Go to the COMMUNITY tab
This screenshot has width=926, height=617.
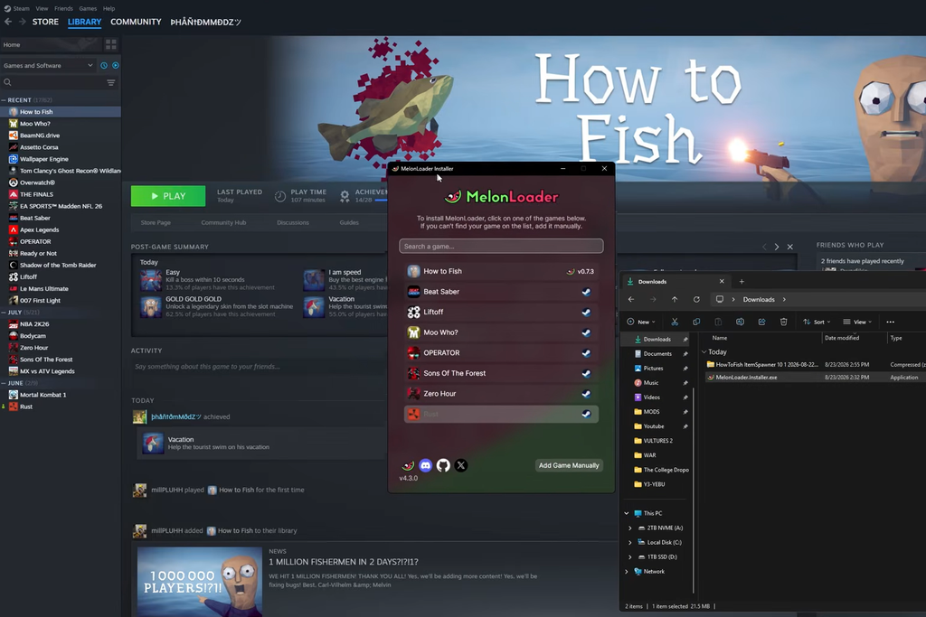coord(136,22)
